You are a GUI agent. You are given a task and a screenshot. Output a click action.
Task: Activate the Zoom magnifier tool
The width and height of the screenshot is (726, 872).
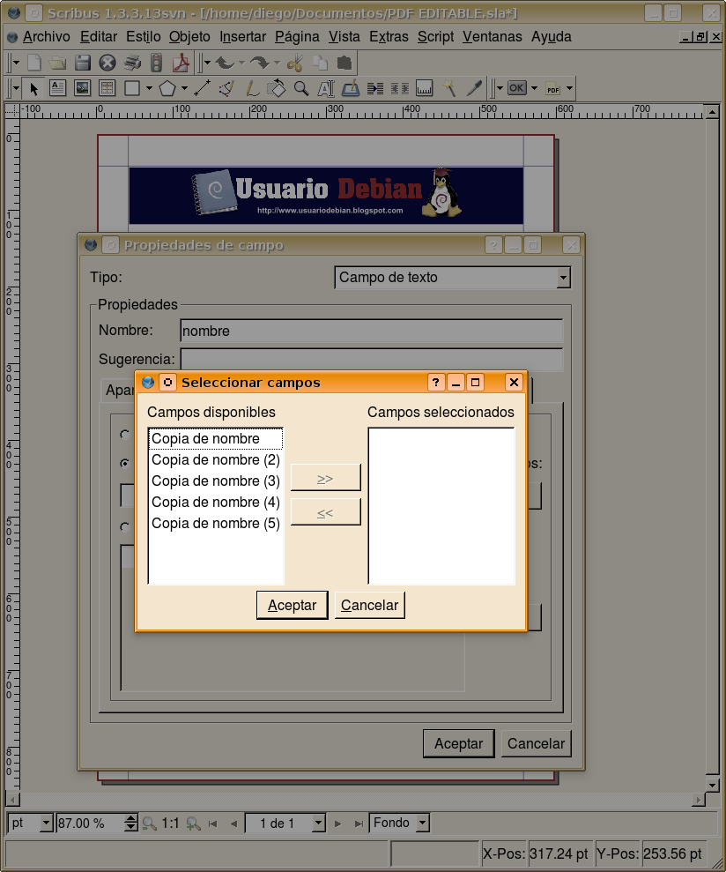click(299, 88)
